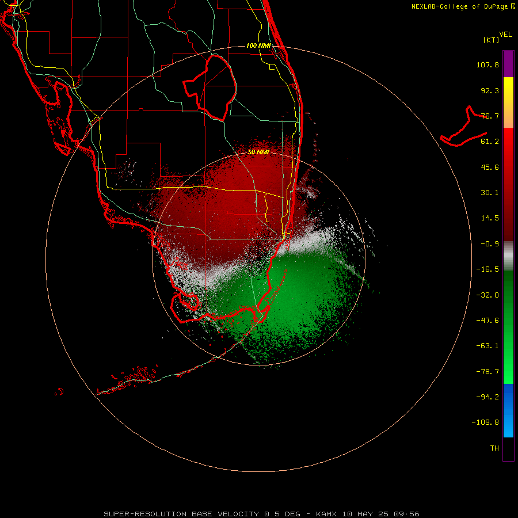Click the 14.5 velocity legend value

point(490,218)
